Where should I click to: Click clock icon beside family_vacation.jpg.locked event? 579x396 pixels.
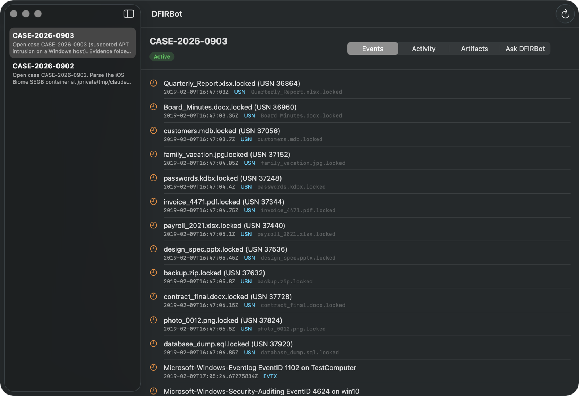point(153,154)
